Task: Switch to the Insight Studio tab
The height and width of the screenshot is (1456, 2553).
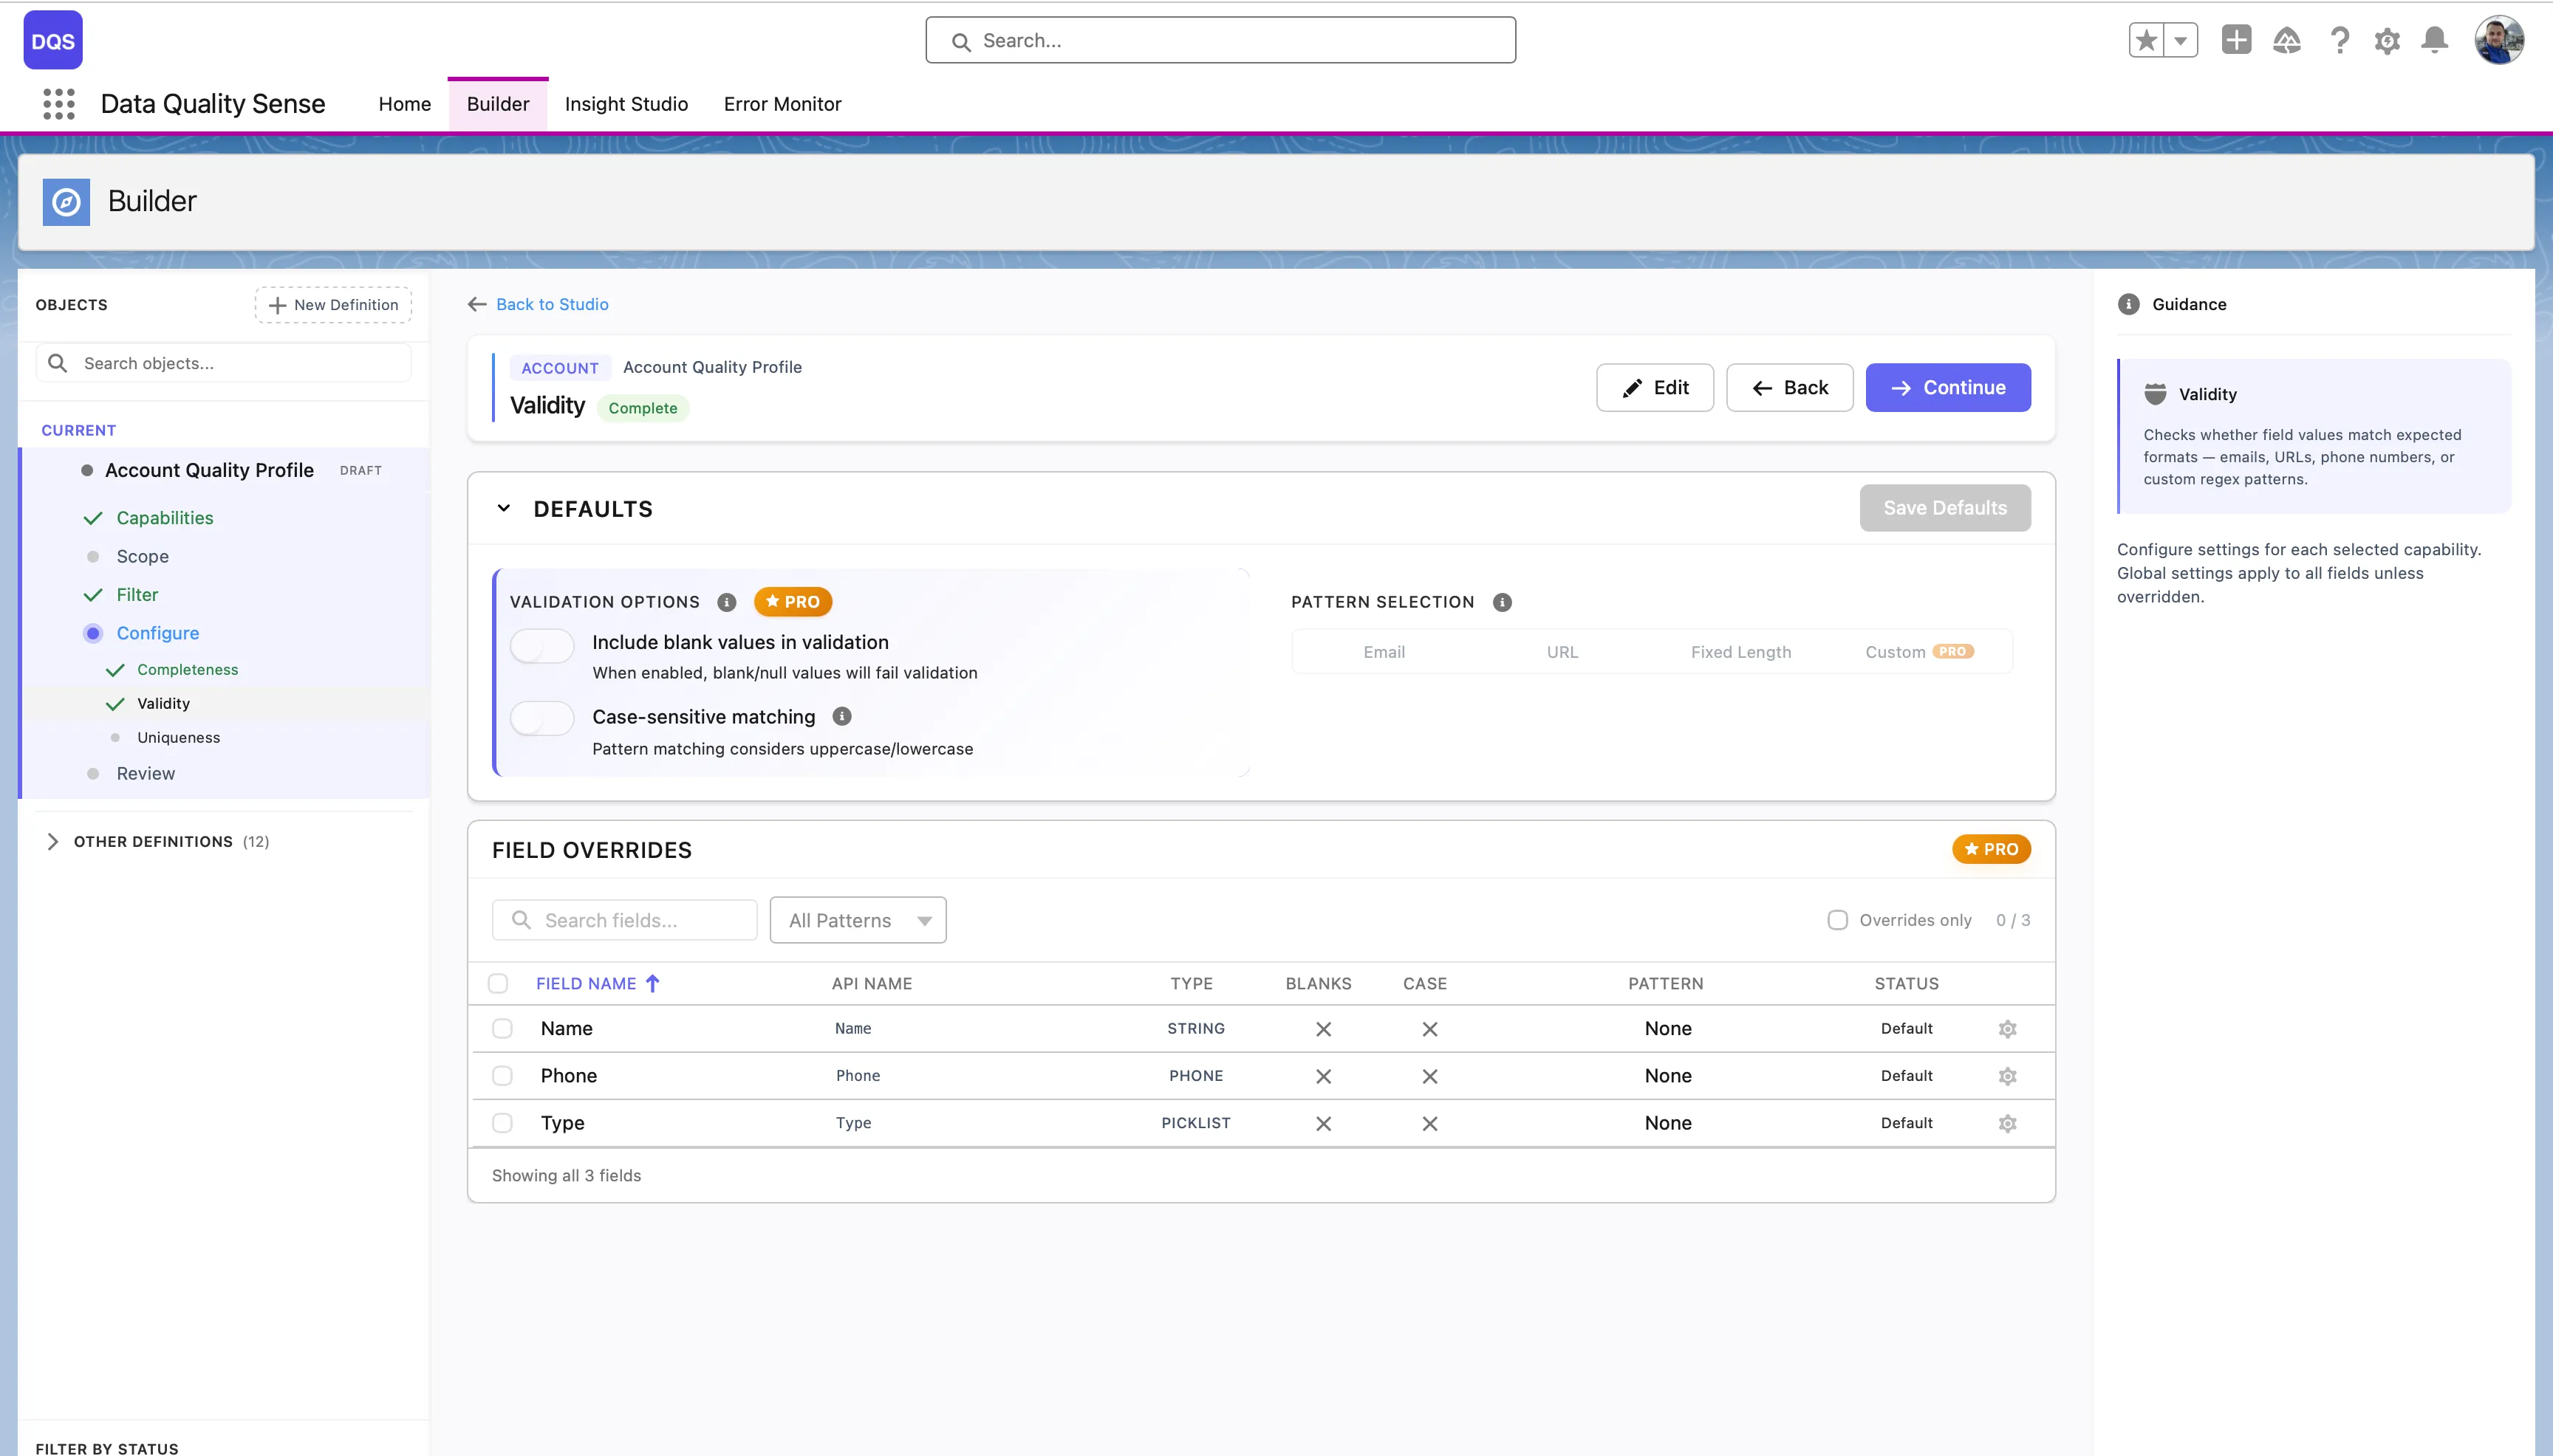Action: coord(626,104)
